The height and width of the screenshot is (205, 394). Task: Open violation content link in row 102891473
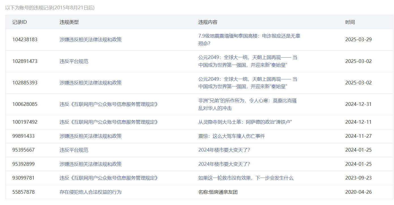[248, 61]
